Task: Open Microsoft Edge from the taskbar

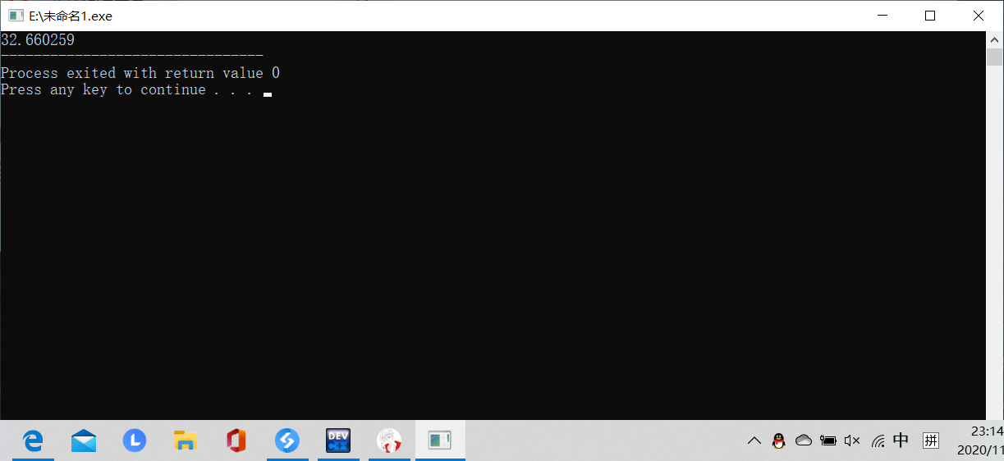Action: (x=33, y=441)
